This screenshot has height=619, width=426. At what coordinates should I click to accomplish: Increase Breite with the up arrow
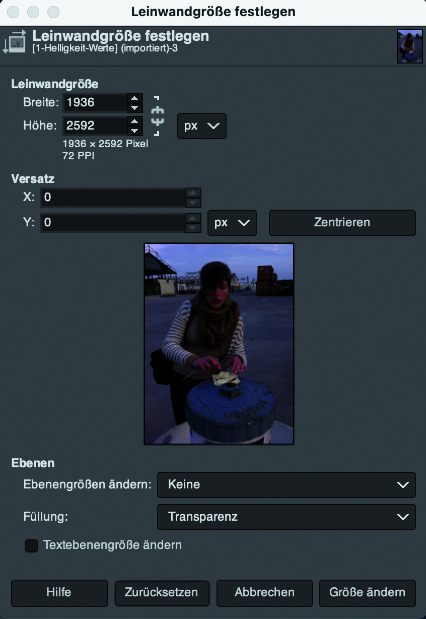pos(134,98)
